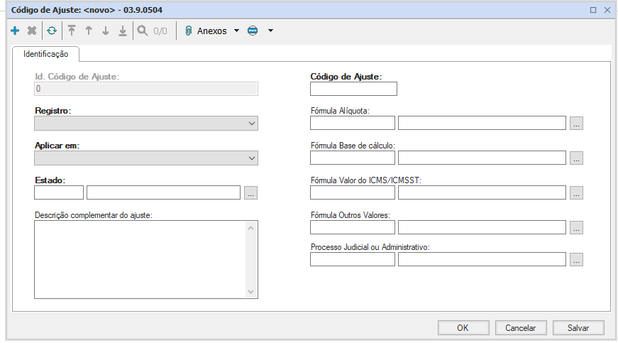Click the magnifying glass search icon
Viewport: 618px width, 343px height.
coord(143,31)
